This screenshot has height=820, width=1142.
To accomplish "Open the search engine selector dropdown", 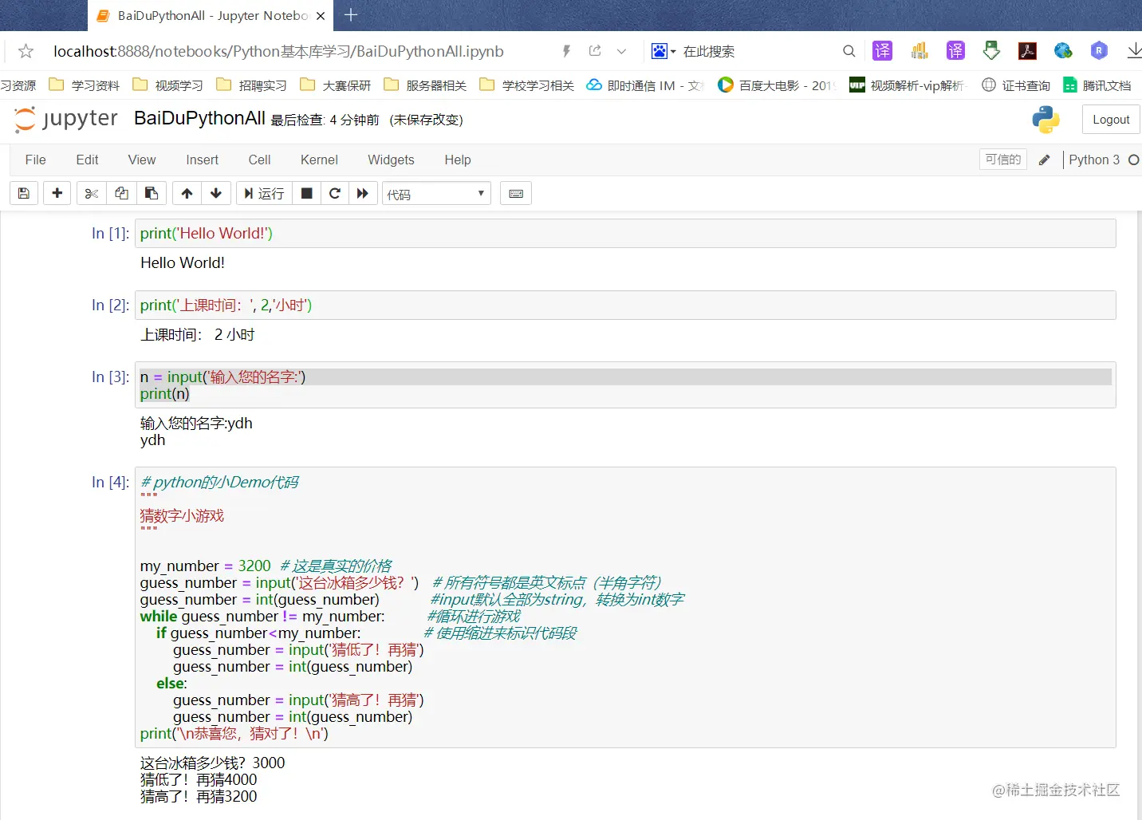I will tap(664, 51).
